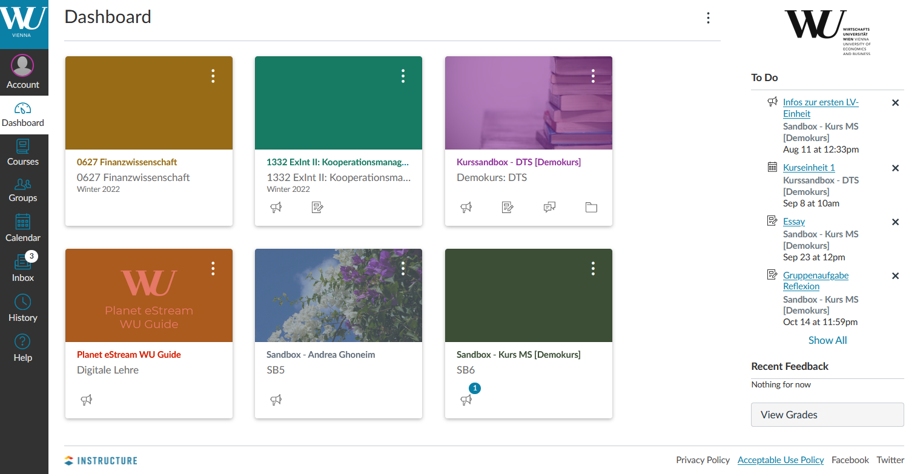Open 'Kurseinheit 1' to-do link
The width and height of the screenshot is (923, 474).
809,168
